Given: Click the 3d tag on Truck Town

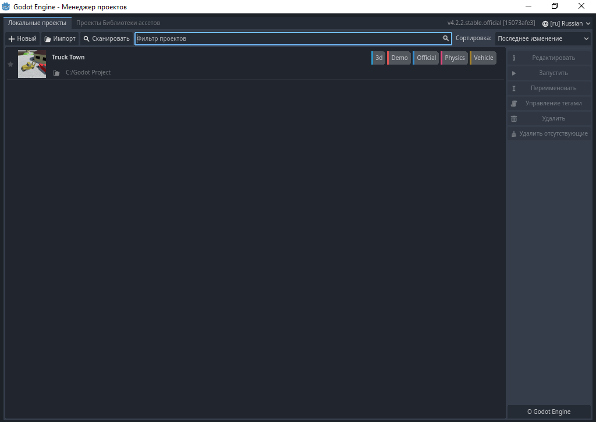Looking at the screenshot, I should (x=378, y=58).
